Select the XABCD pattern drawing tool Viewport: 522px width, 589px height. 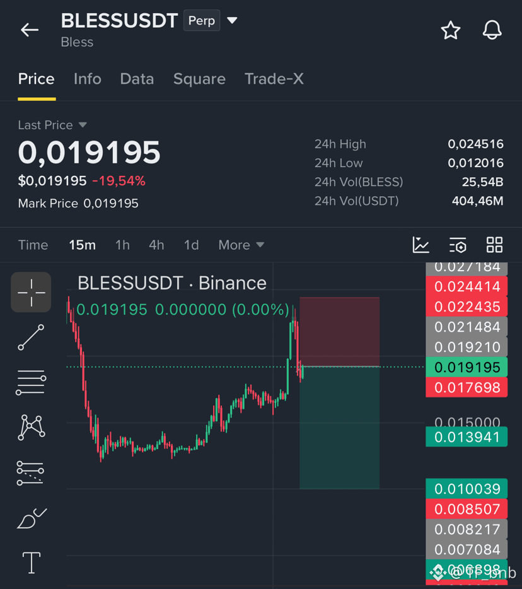coord(31,428)
